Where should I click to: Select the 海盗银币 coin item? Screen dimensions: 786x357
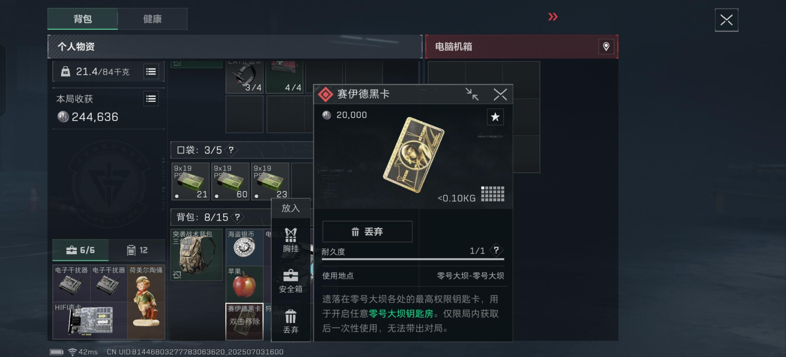click(244, 247)
